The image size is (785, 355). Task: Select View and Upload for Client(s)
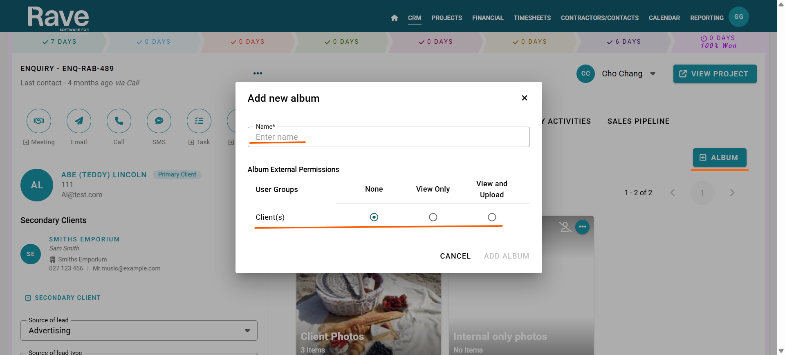492,217
